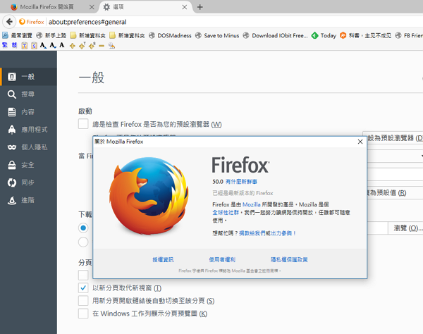The height and width of the screenshot is (334, 423).
Task: Open the 內容 preferences pane in the sidebar
Action: pos(29,112)
